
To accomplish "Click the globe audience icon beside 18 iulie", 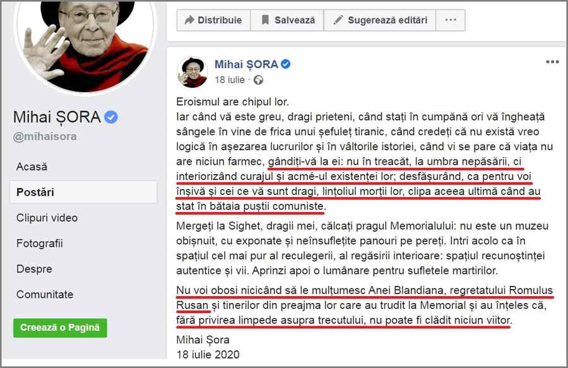I will [258, 80].
